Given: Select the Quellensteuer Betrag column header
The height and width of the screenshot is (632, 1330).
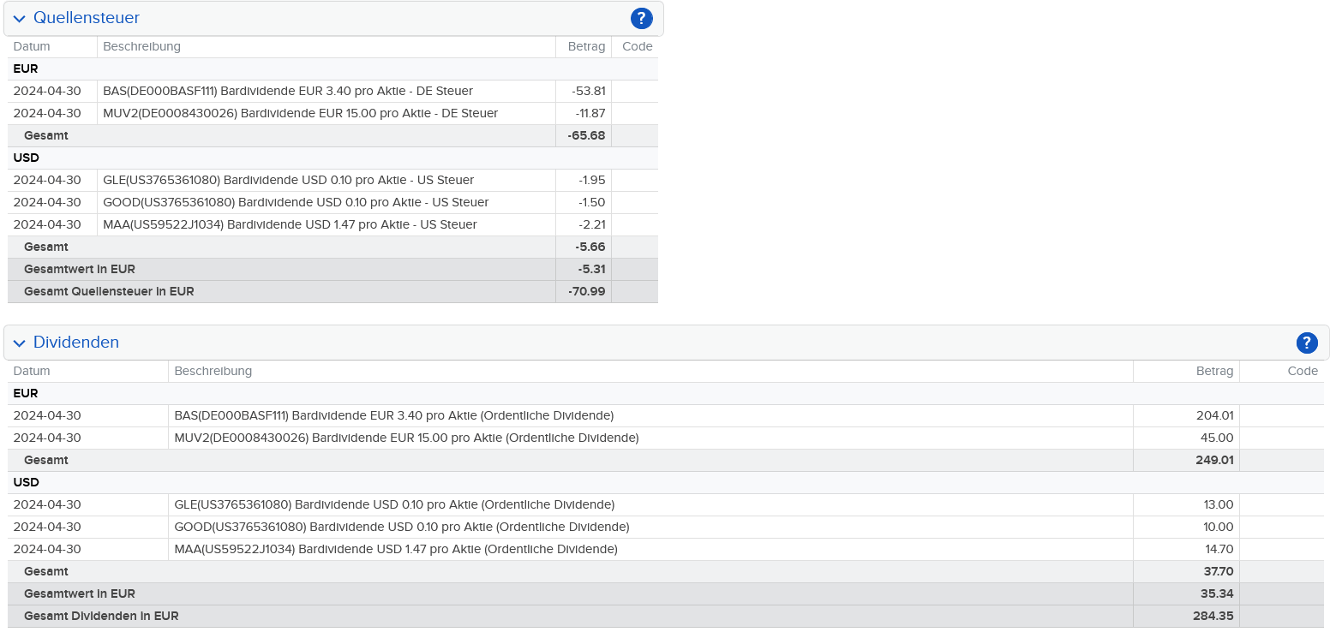Looking at the screenshot, I should (x=586, y=46).
